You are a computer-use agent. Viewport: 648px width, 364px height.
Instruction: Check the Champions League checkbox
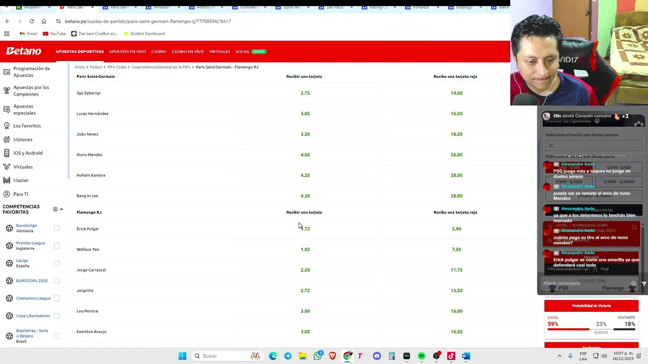[57, 298]
